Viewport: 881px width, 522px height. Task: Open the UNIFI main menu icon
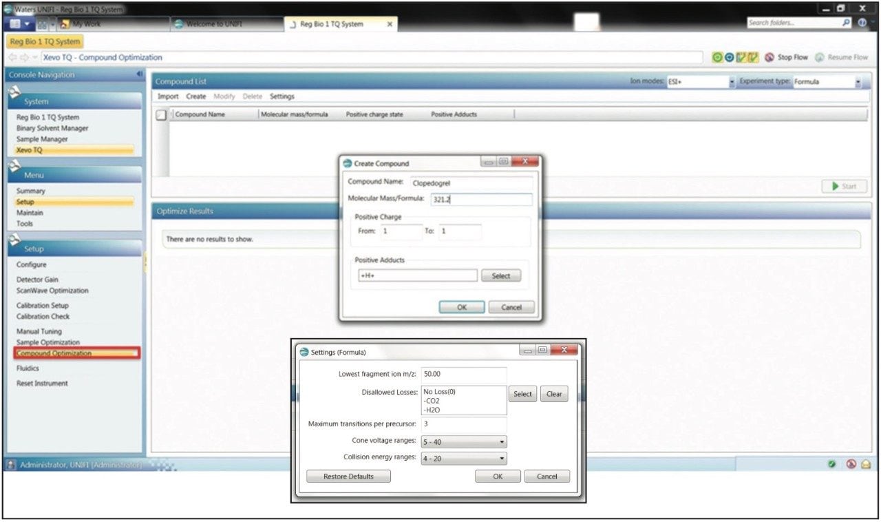point(16,23)
